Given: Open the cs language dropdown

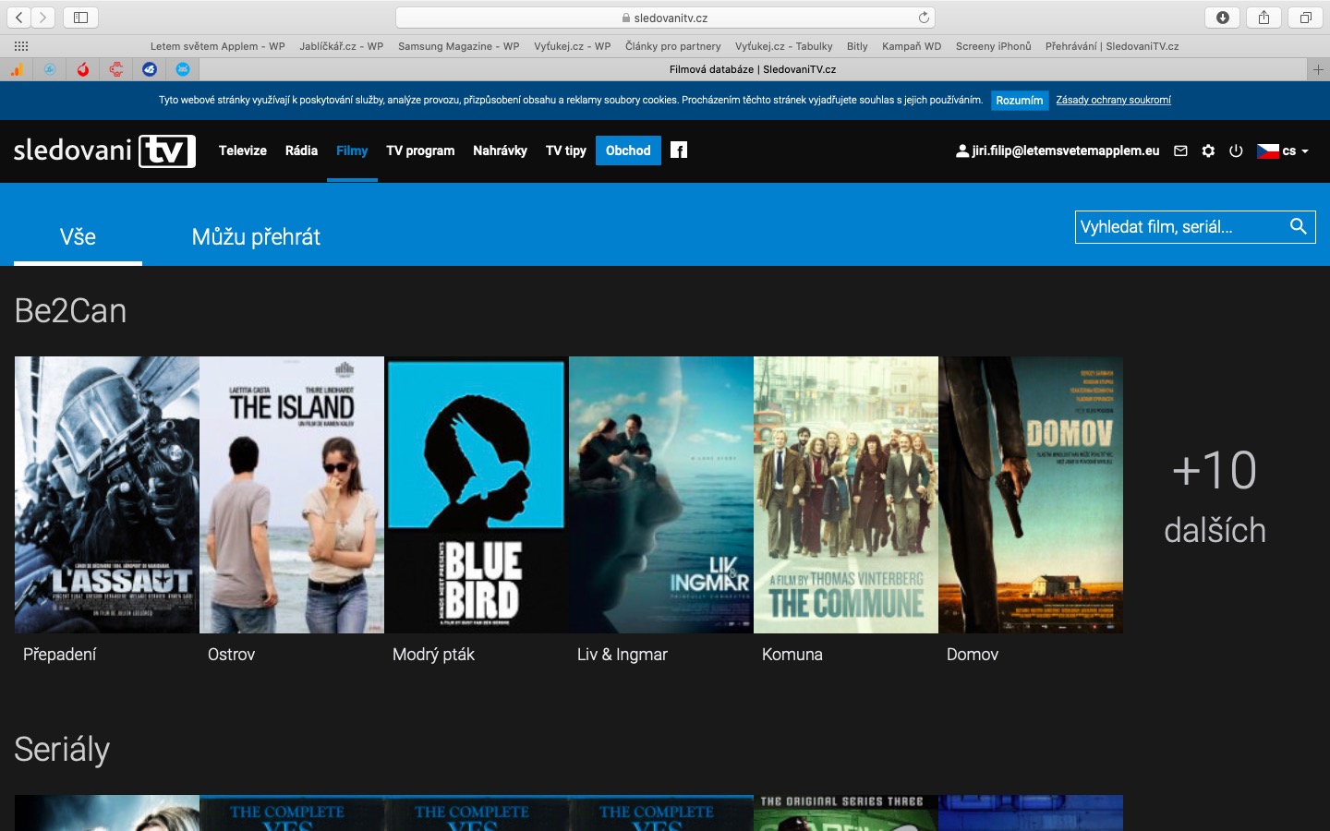Looking at the screenshot, I should [x=1283, y=151].
